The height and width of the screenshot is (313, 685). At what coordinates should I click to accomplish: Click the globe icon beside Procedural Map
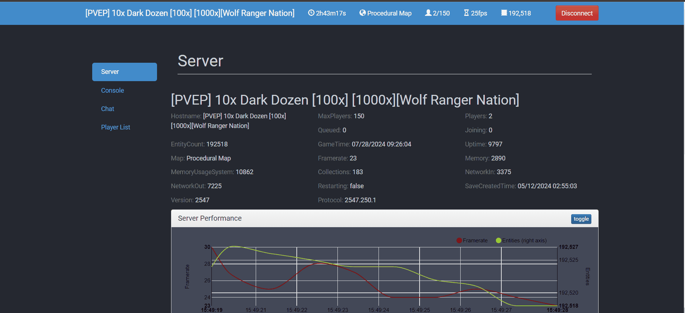click(x=362, y=13)
